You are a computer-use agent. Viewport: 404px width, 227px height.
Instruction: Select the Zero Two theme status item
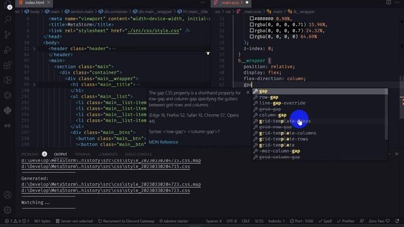(x=379, y=221)
